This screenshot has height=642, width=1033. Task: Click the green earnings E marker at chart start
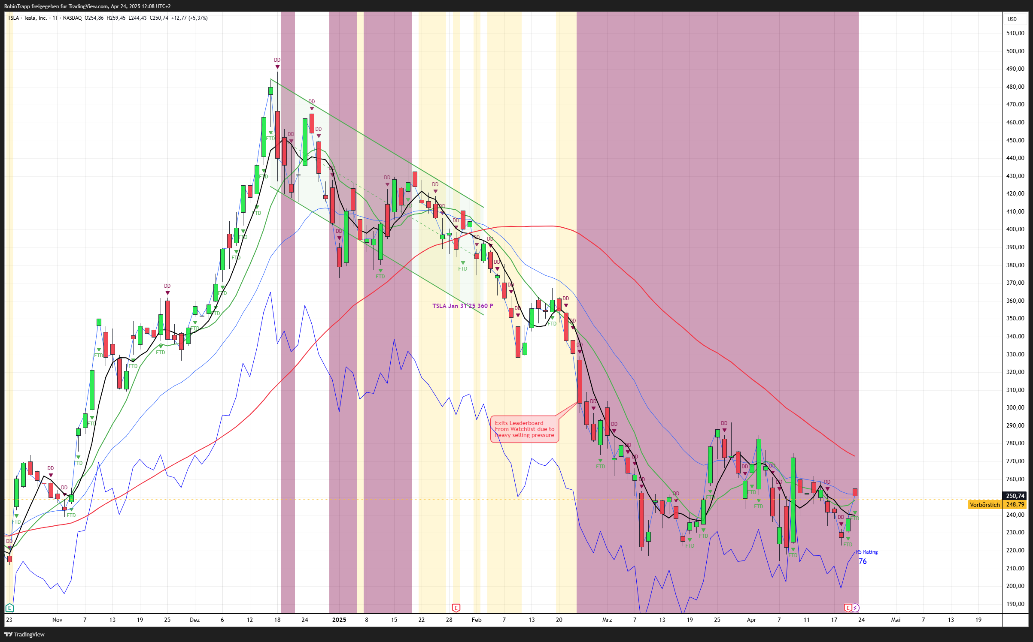pyautogui.click(x=9, y=608)
